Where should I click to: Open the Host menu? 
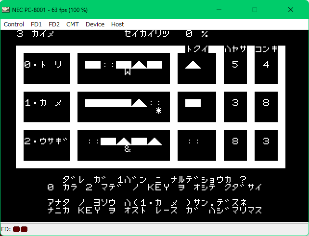pos(117,24)
